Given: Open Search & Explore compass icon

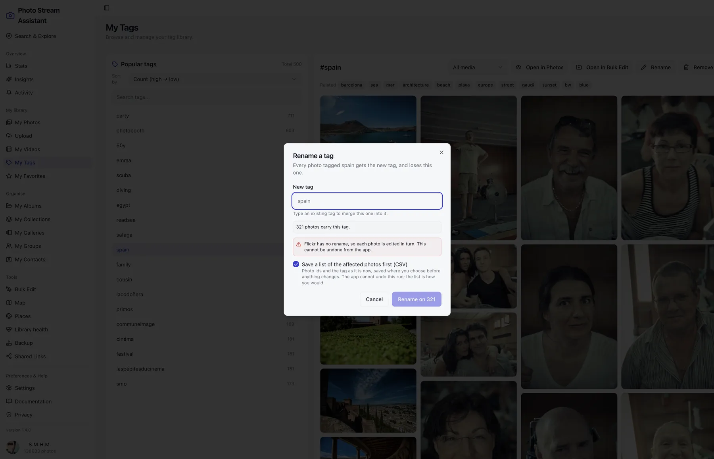Looking at the screenshot, I should (9, 36).
